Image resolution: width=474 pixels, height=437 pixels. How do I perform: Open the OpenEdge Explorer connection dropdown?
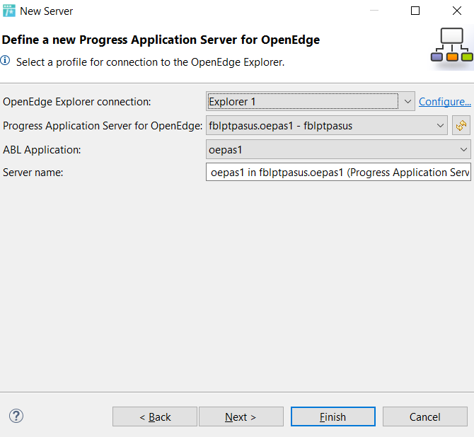coord(311,102)
